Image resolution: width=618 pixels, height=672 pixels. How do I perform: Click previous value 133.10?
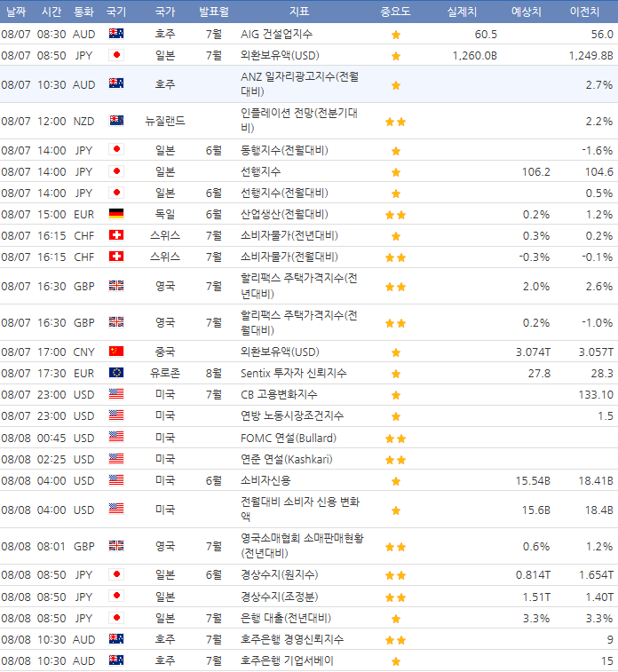596,395
